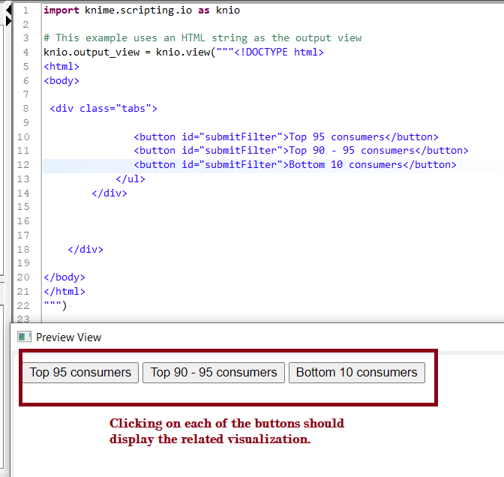Click the code line with Top 90 - 95 consumers
Screen dimensions: 504x477
pyautogui.click(x=301, y=151)
